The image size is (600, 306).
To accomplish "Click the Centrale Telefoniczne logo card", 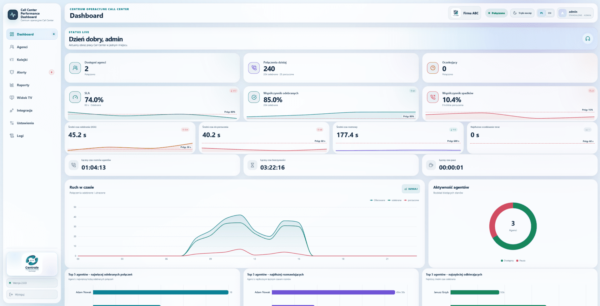I will pyautogui.click(x=32, y=264).
